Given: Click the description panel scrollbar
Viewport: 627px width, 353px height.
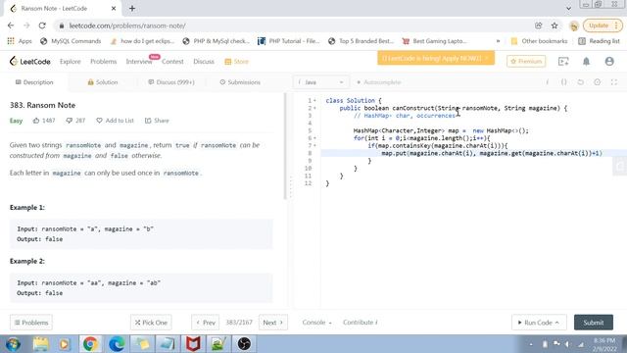Looking at the screenshot, I should coord(285,146).
